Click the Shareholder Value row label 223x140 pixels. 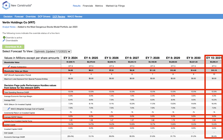12,62
